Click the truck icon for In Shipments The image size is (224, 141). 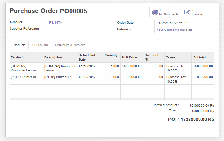154,12
